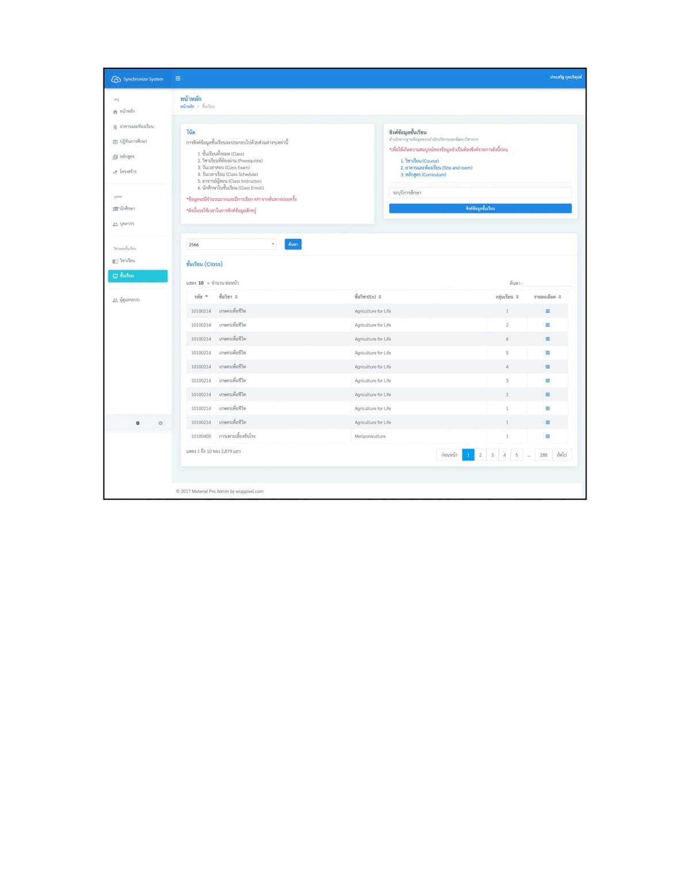Click the ซิงค์ข้อมูลชั้นเรียน sync button

[480, 208]
